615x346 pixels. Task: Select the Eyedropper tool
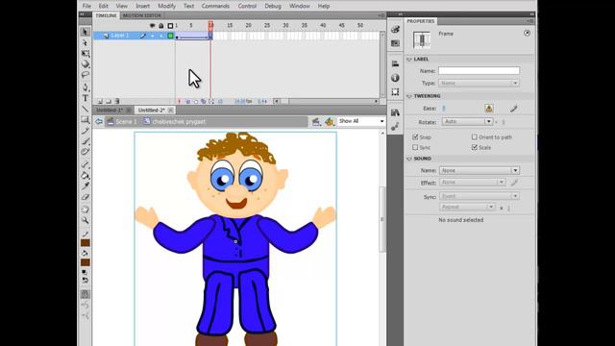86,185
